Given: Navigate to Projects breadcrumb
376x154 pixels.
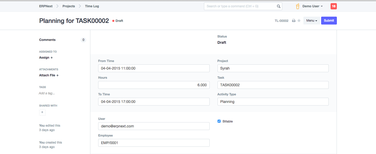Looking at the screenshot, I should (x=69, y=6).
